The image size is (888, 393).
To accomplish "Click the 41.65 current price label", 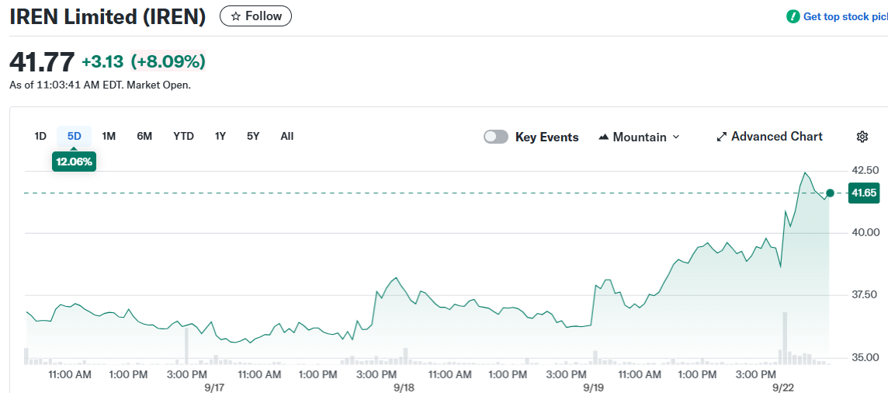I will click(x=864, y=193).
